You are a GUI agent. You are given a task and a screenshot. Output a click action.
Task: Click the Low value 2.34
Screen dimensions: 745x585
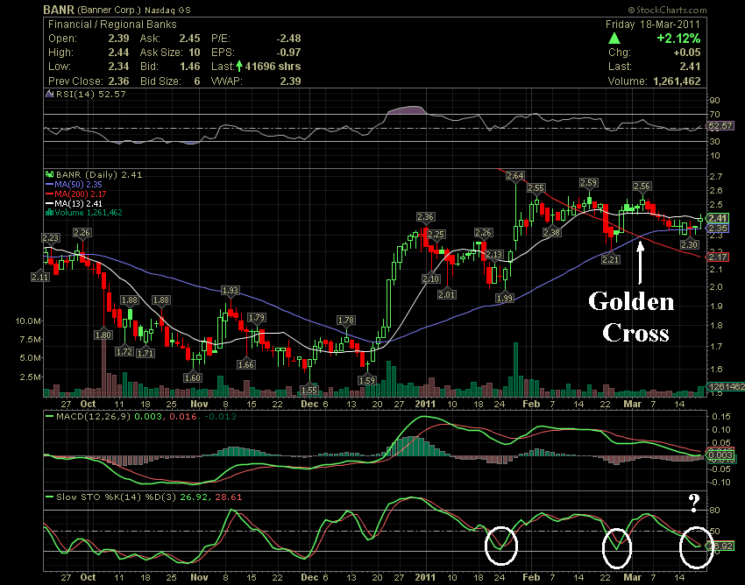click(x=118, y=67)
